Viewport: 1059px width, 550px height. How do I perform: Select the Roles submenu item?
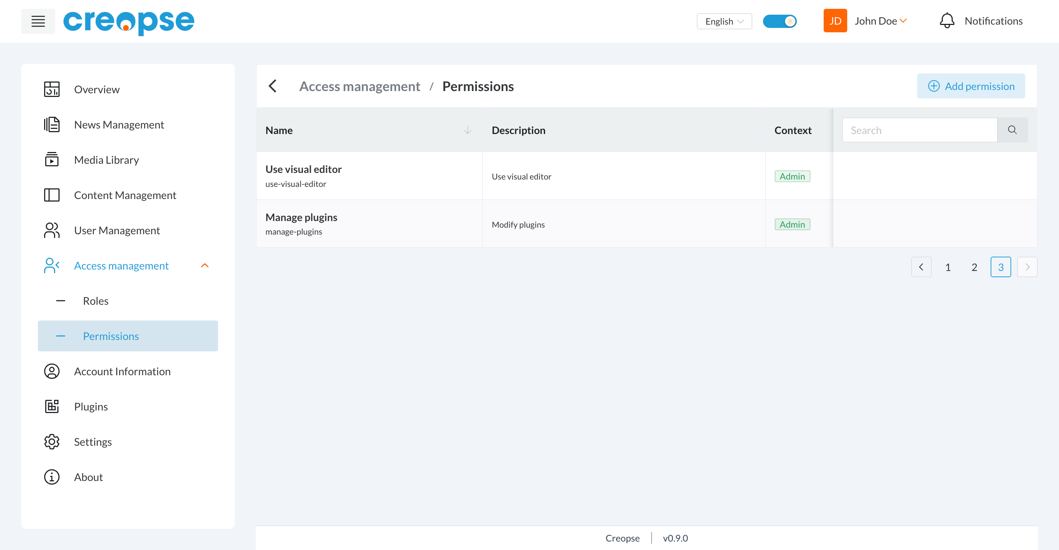pyautogui.click(x=128, y=301)
